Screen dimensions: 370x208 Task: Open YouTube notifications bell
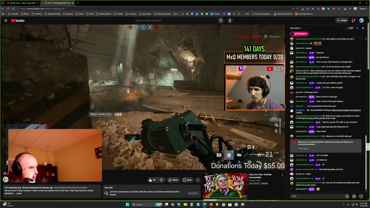click(353, 21)
